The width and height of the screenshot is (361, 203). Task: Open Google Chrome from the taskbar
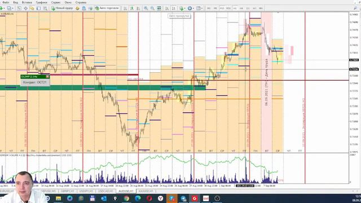[126, 198]
